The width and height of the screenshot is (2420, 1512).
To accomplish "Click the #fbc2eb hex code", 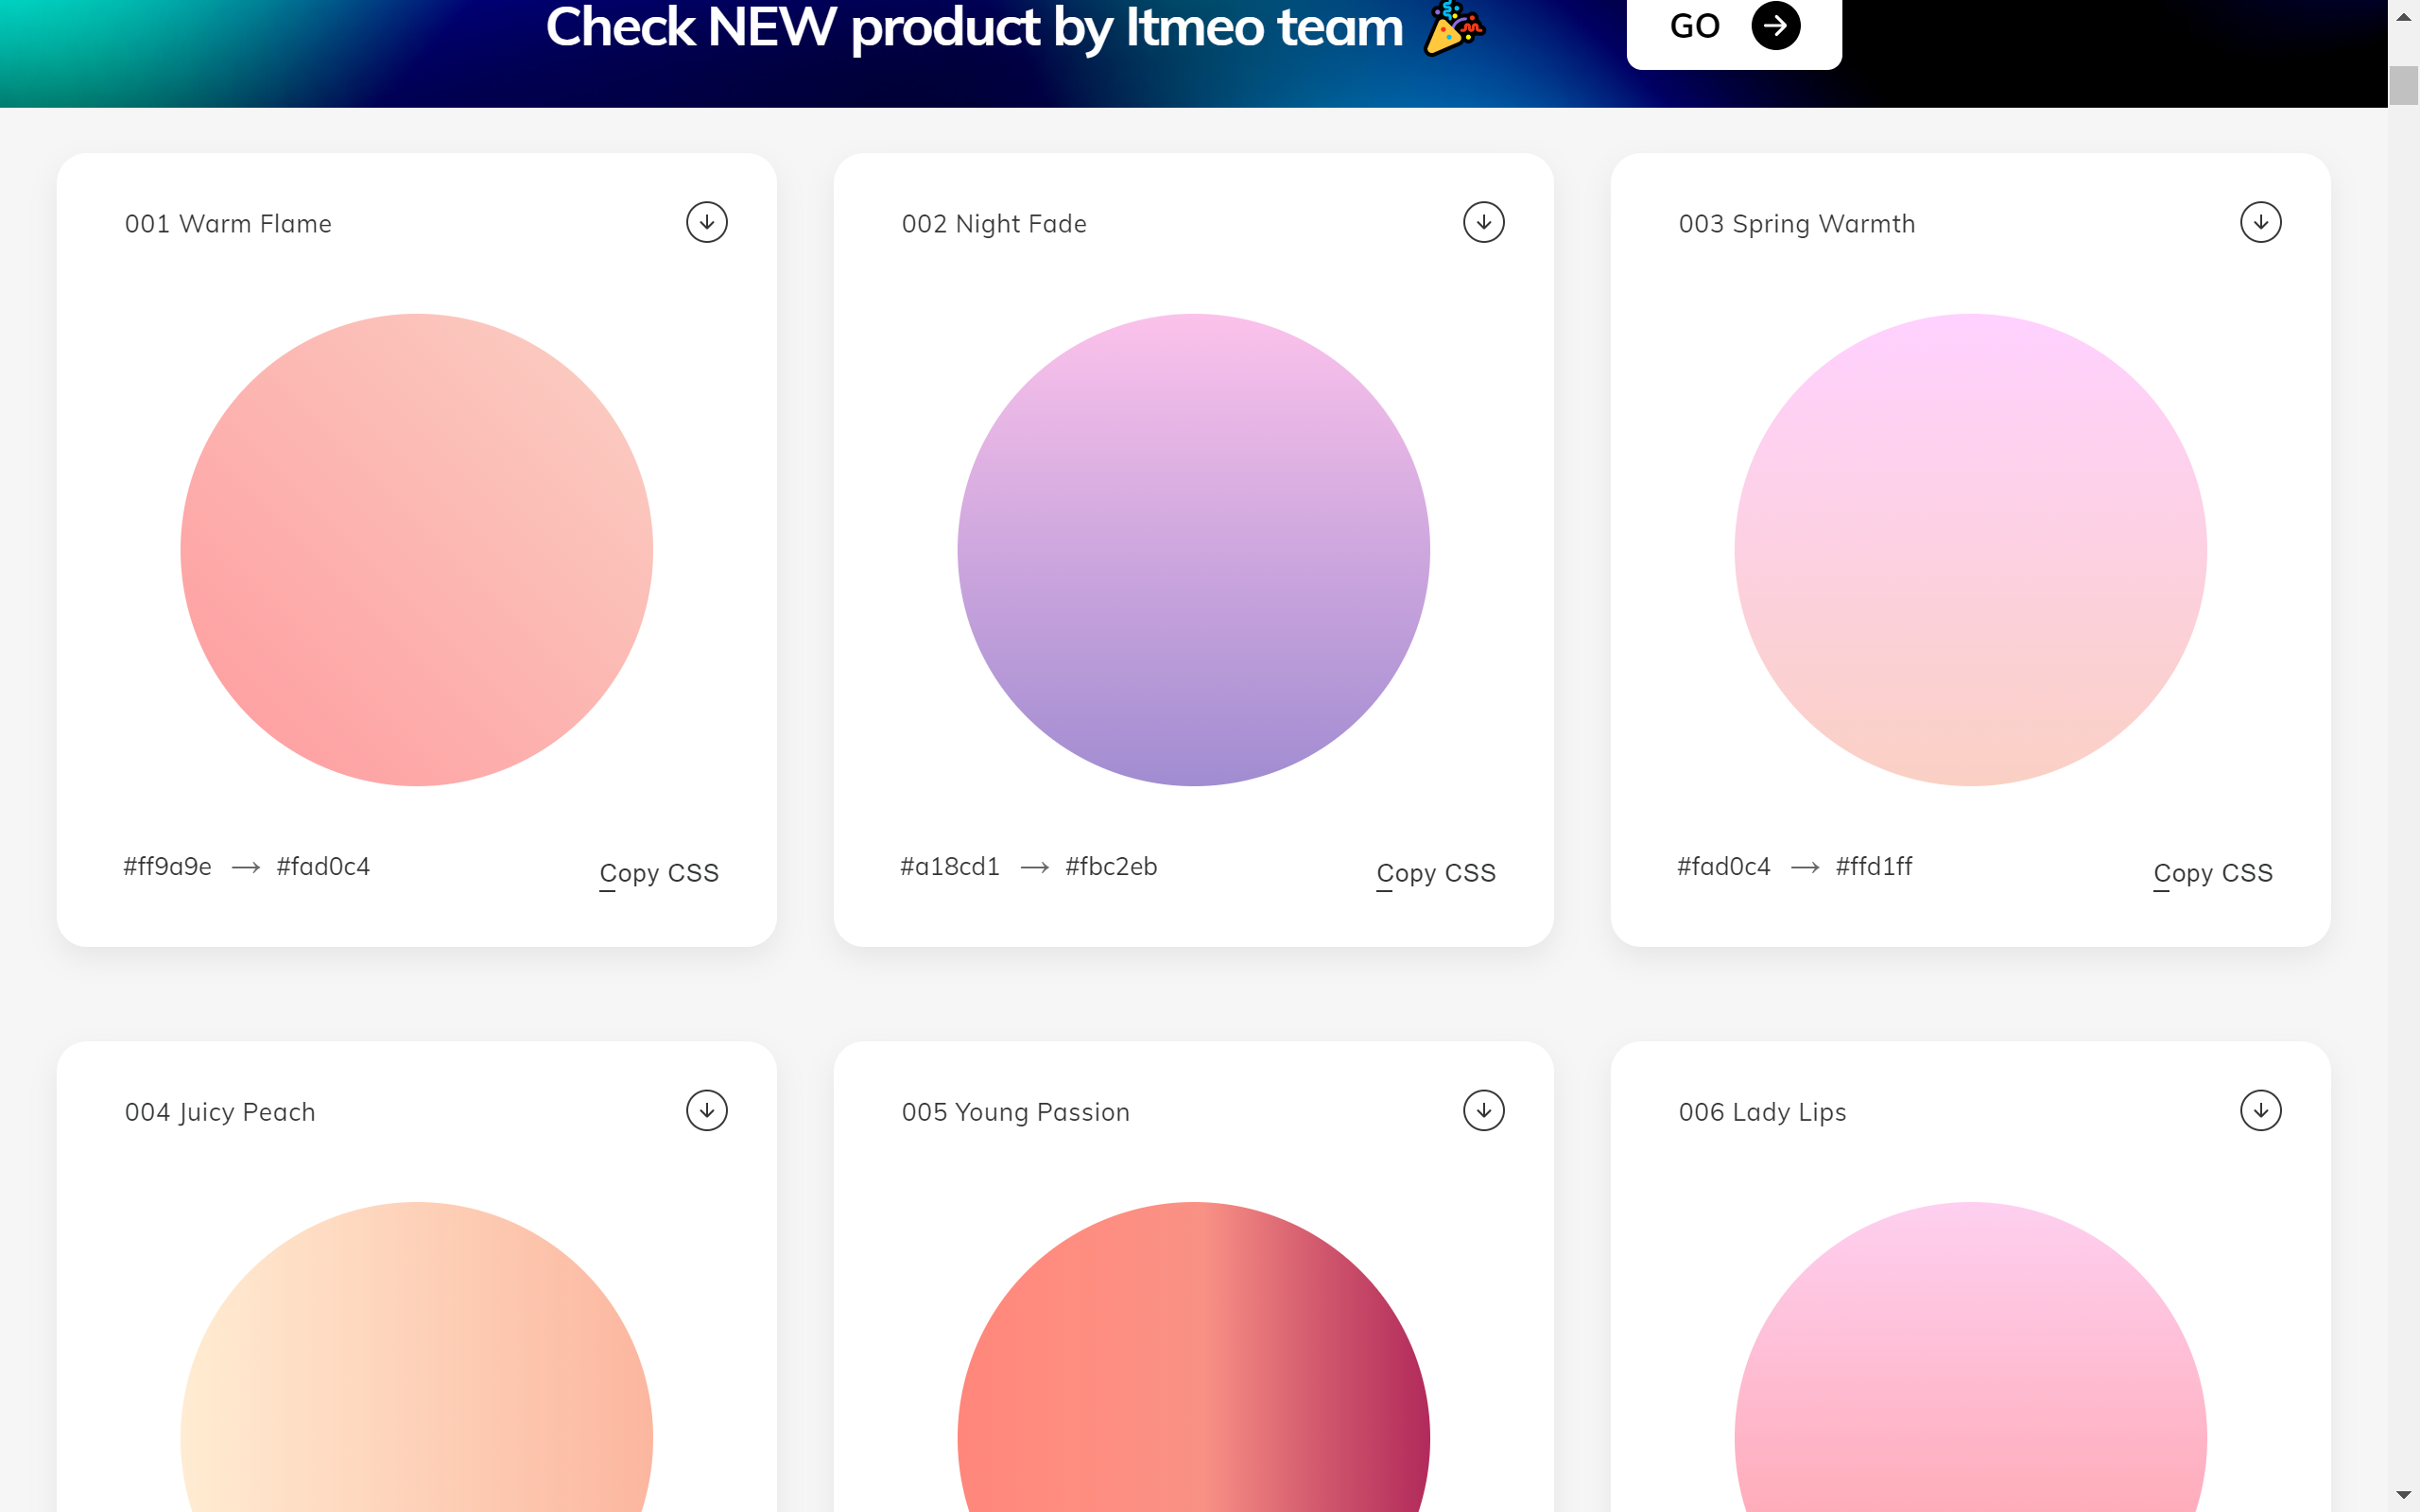I will pyautogui.click(x=1111, y=866).
